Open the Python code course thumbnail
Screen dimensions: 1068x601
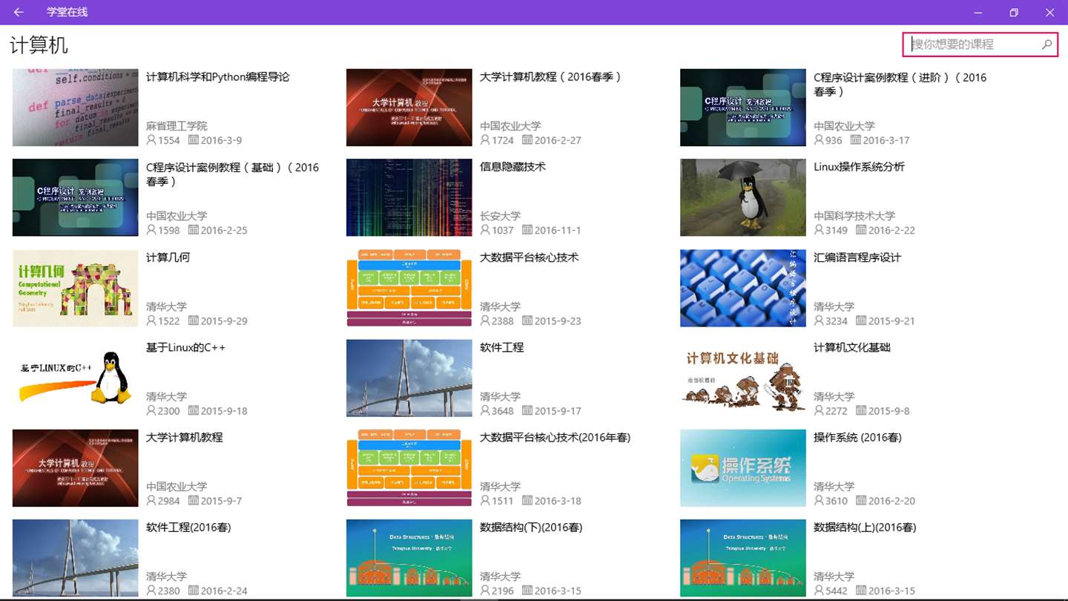(76, 108)
